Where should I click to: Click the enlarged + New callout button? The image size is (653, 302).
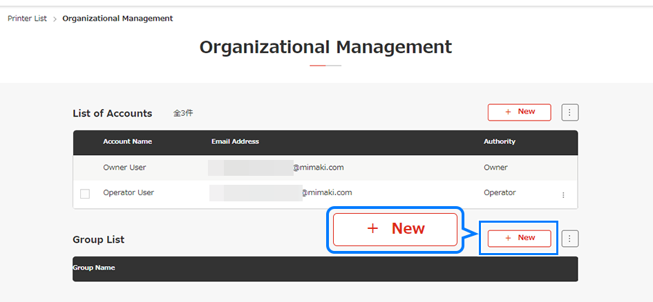coord(395,229)
